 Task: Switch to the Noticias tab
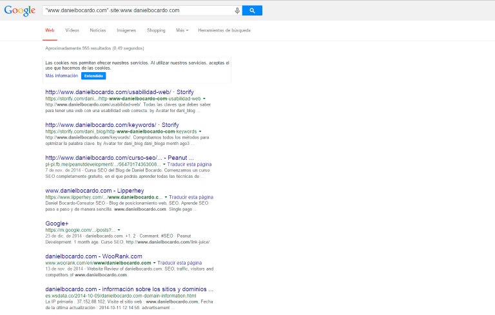(98, 30)
